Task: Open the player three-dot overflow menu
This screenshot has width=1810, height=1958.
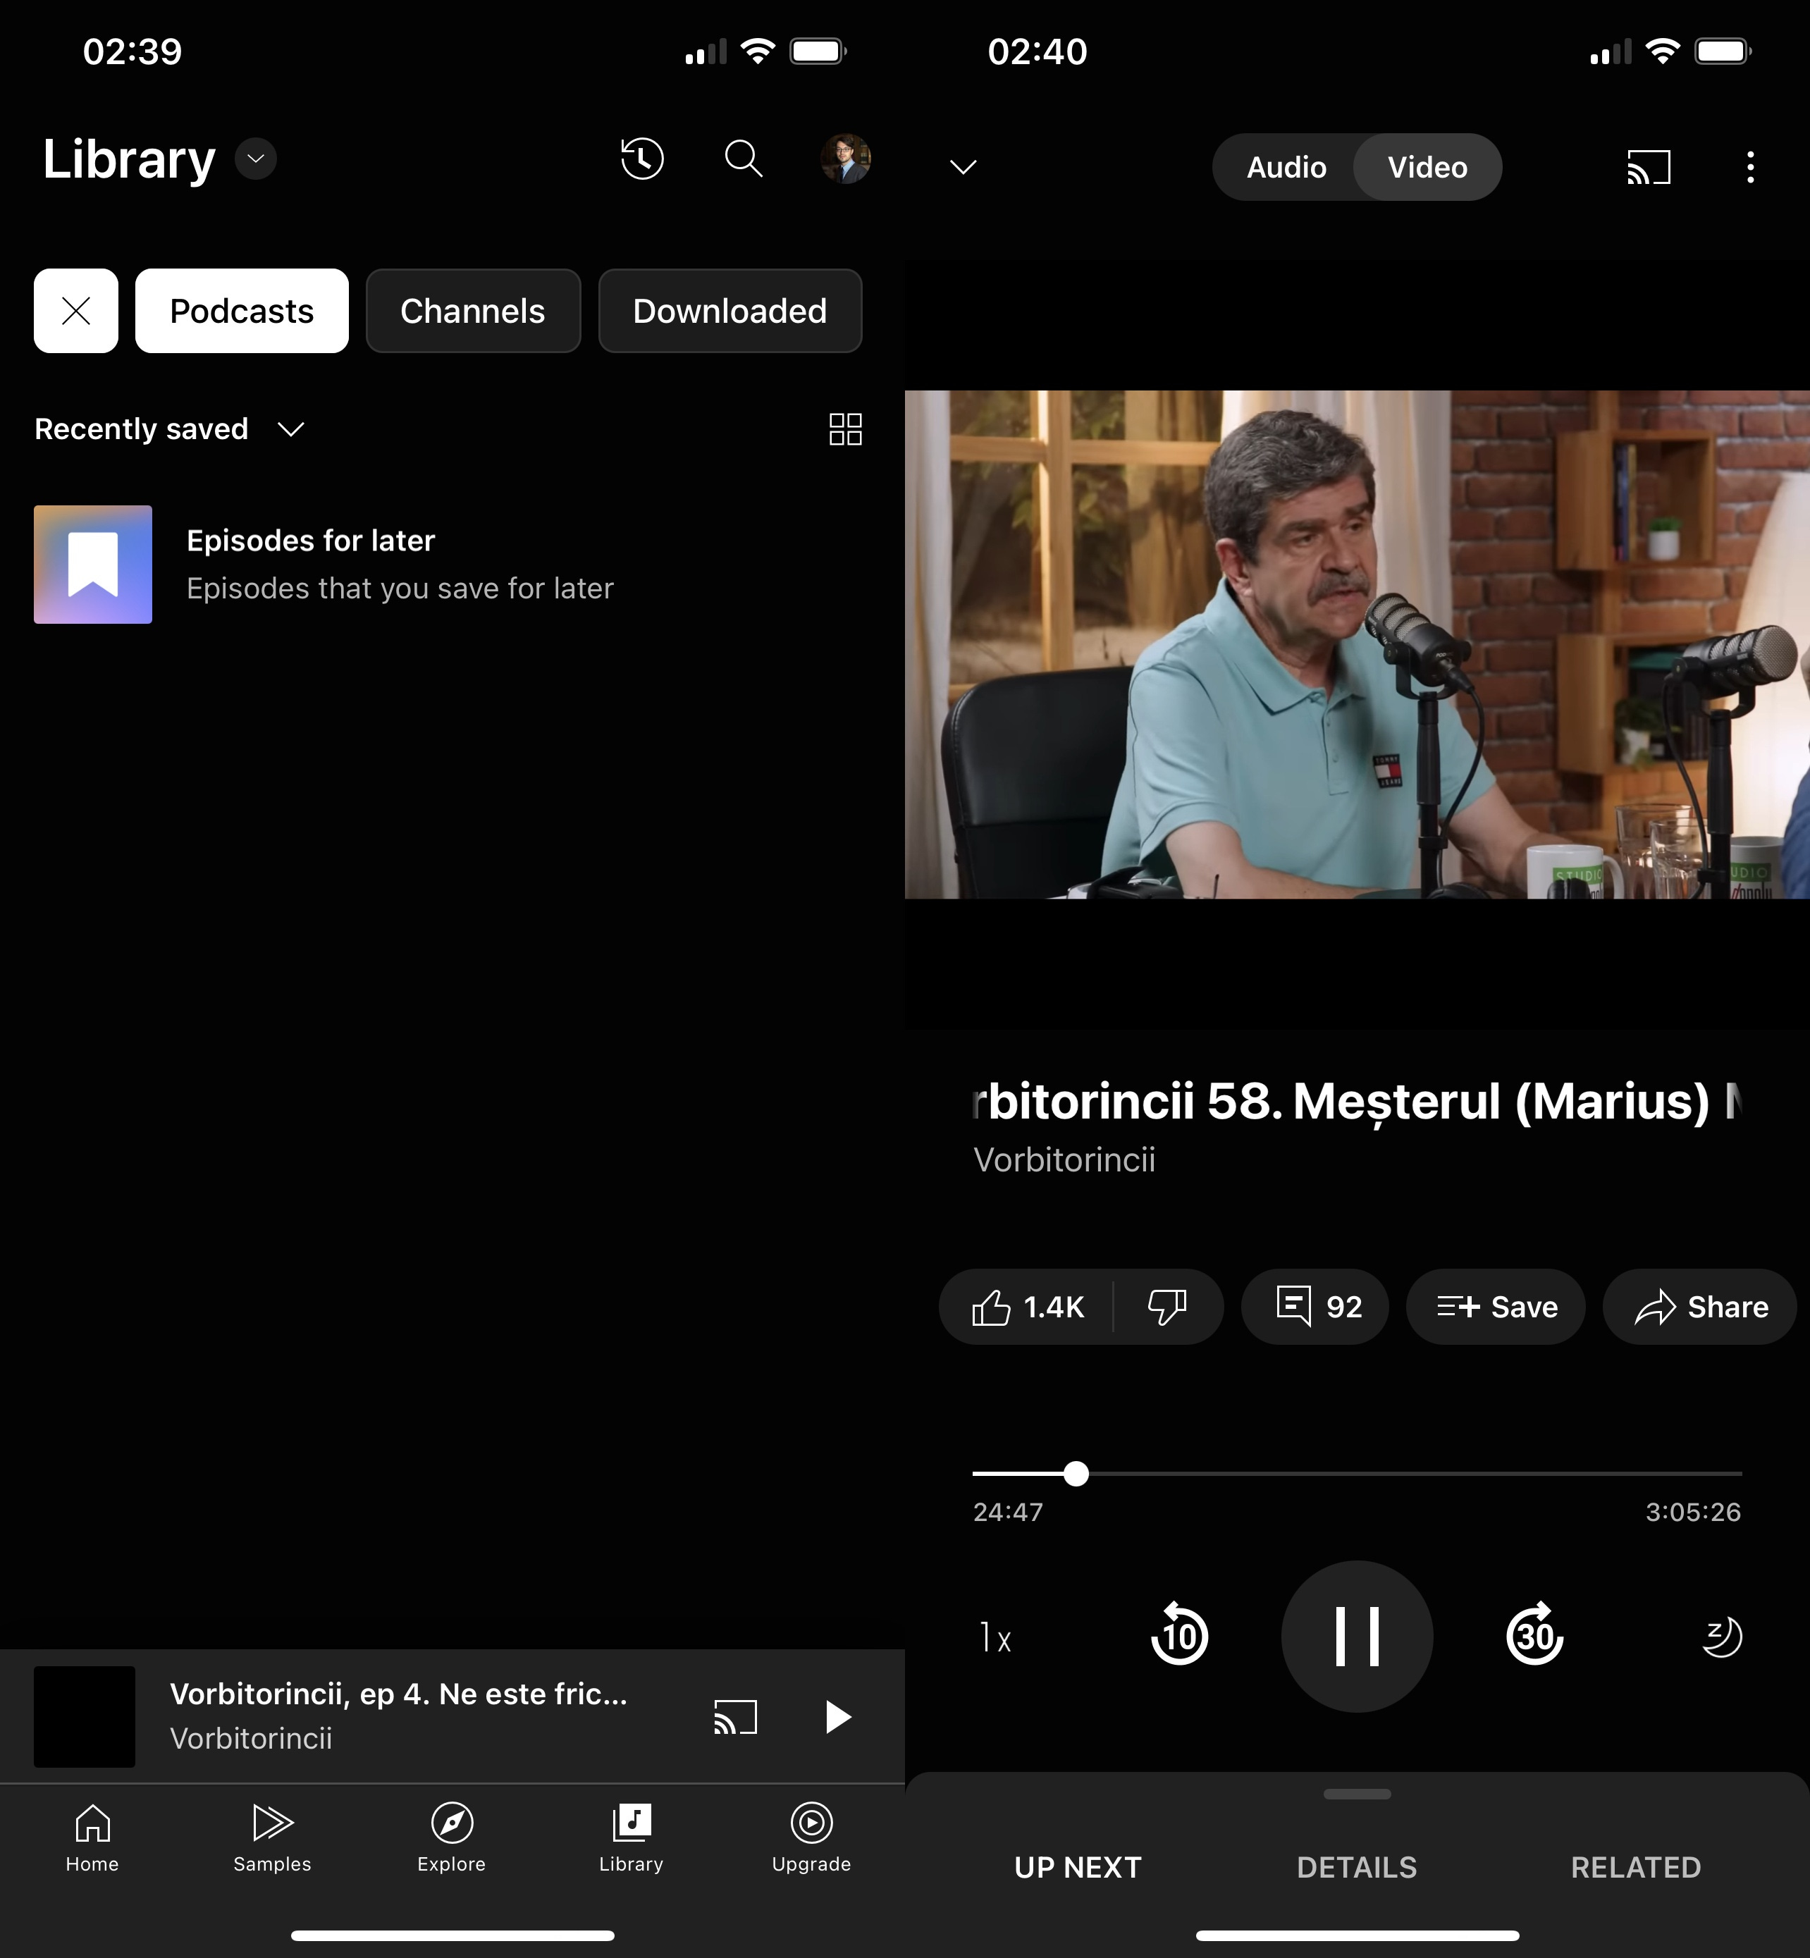Action: 1750,168
